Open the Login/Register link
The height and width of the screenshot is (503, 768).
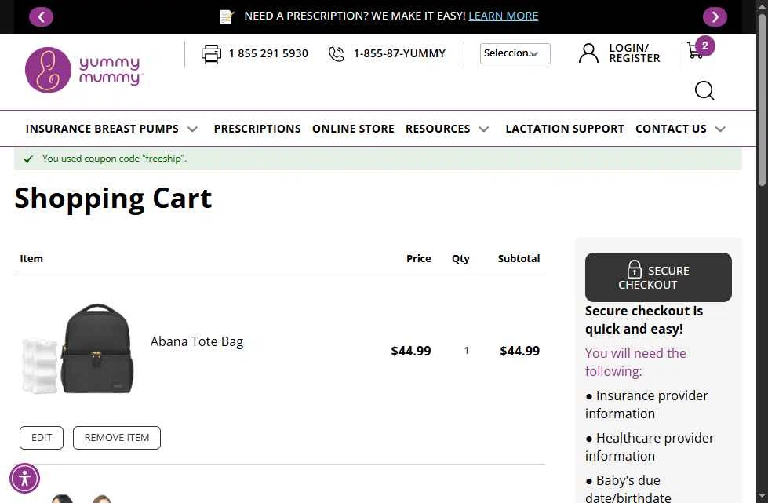635,53
